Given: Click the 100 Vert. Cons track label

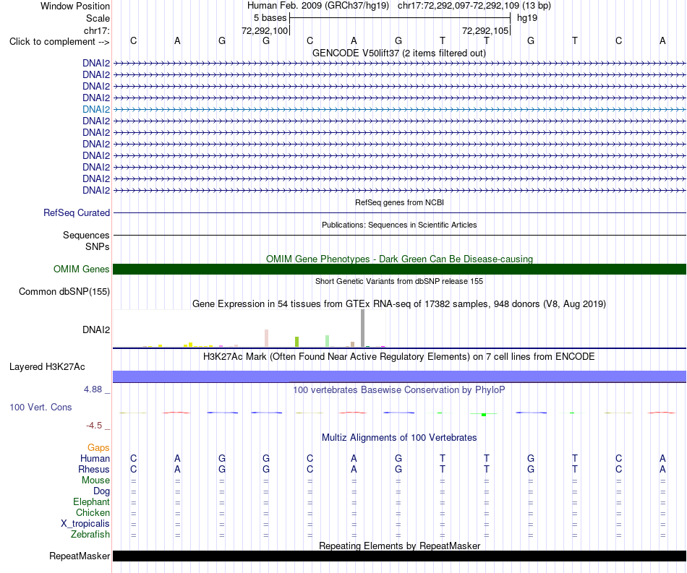Looking at the screenshot, I should (x=40, y=407).
